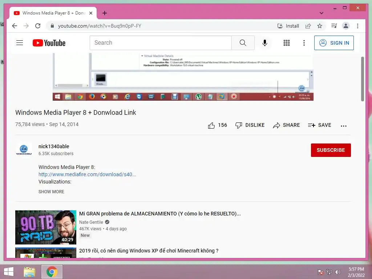Click the Chrome taskbar icon

(52, 272)
